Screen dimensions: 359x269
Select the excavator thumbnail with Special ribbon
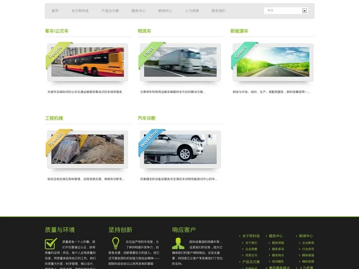pos(88,149)
